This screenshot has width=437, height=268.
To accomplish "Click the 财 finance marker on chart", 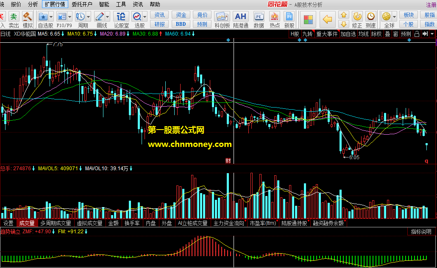I will pyautogui.click(x=228, y=160).
